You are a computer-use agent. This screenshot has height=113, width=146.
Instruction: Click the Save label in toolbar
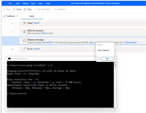8,9
